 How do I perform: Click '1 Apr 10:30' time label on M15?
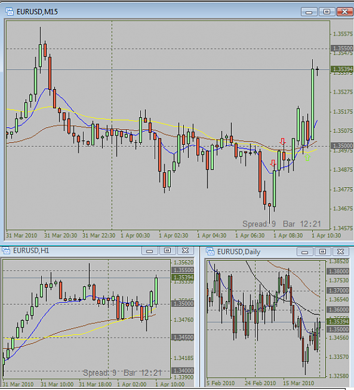(327, 235)
